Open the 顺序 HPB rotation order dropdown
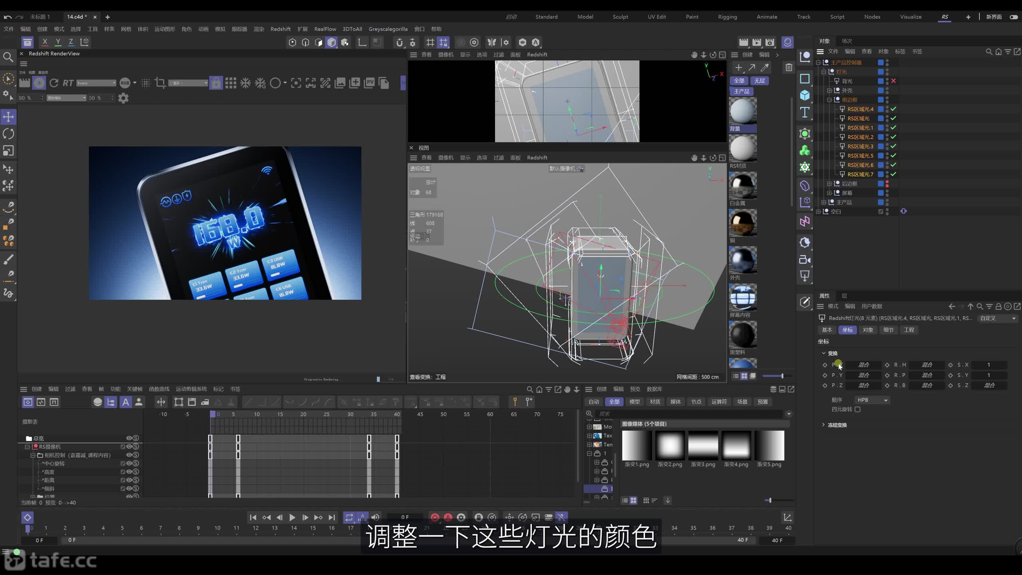 point(872,400)
